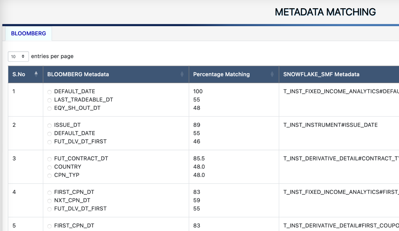Select COUNTRY radio option

[x=49, y=168]
